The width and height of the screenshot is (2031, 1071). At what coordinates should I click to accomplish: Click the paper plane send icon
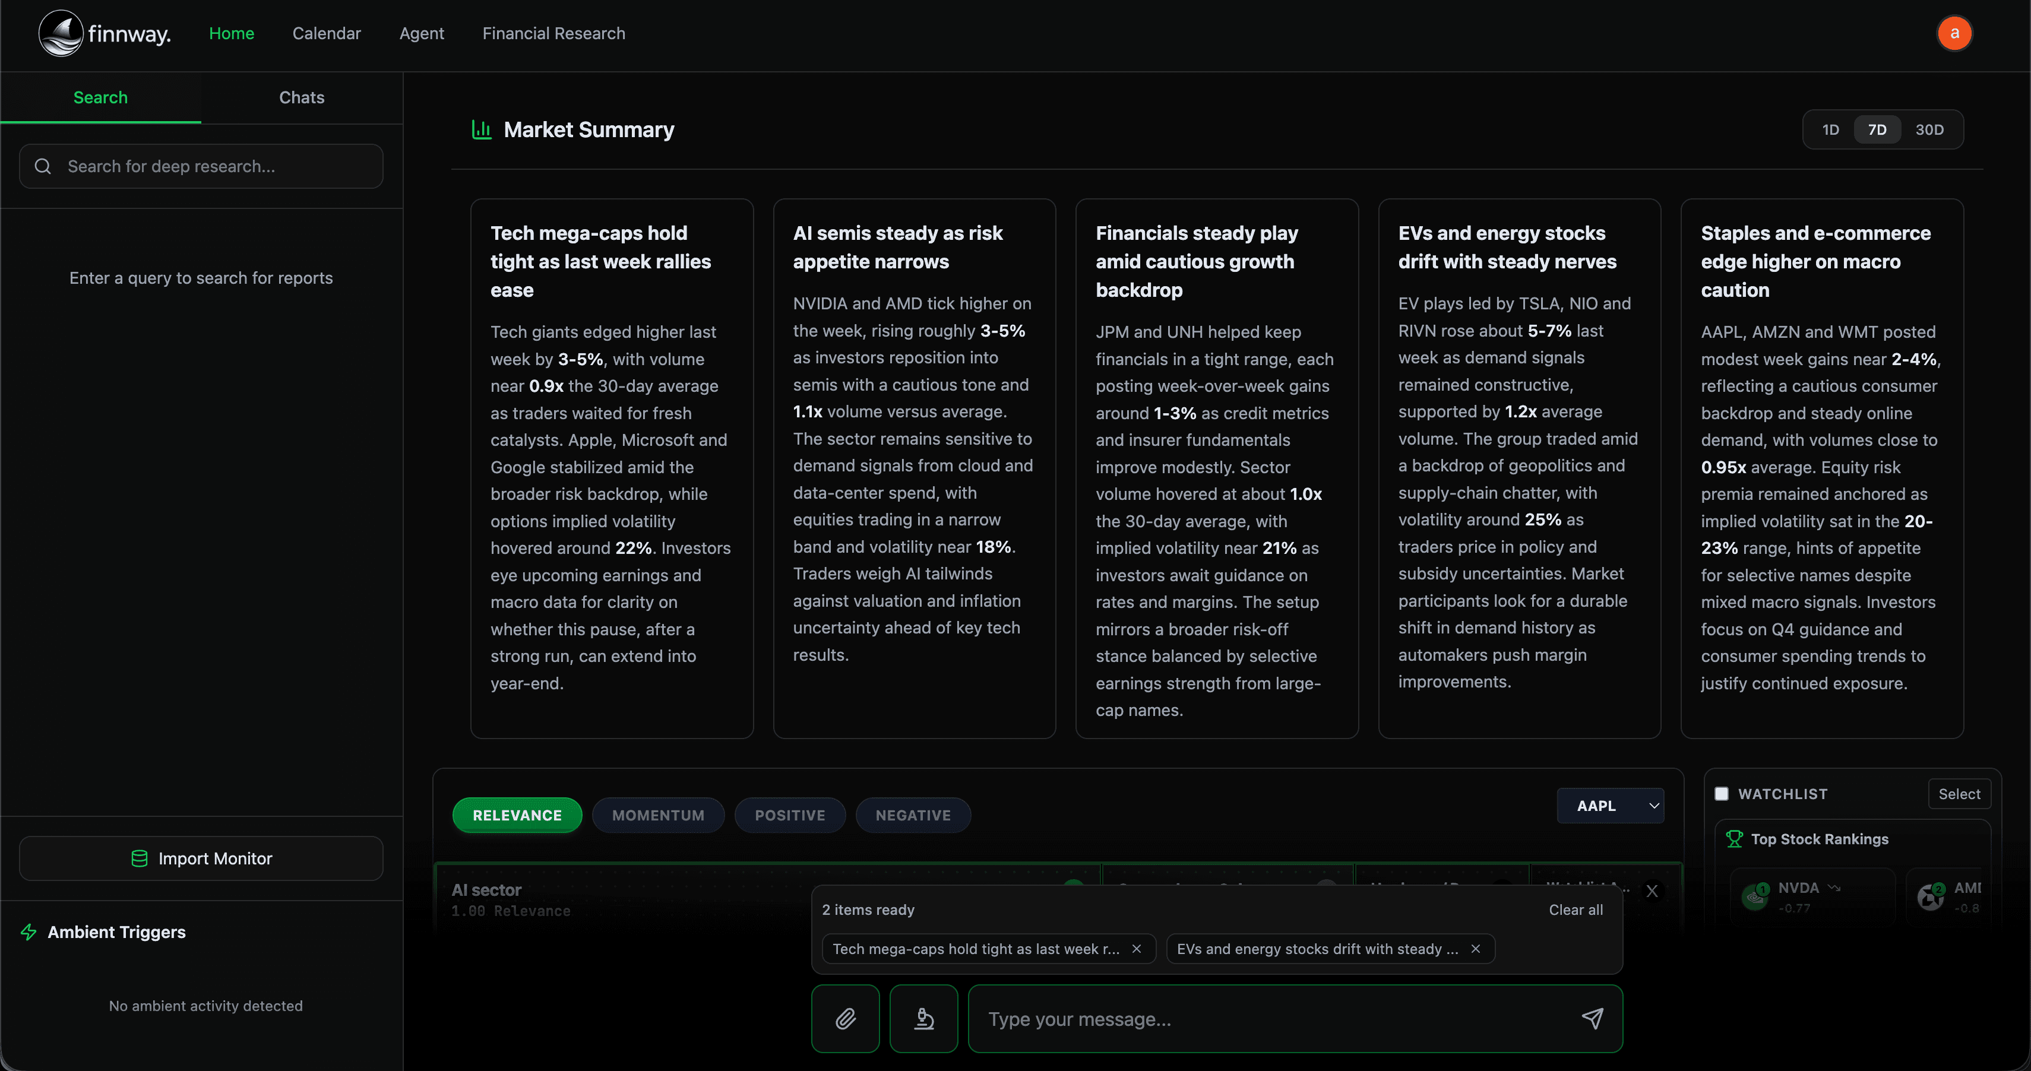point(1592,1018)
